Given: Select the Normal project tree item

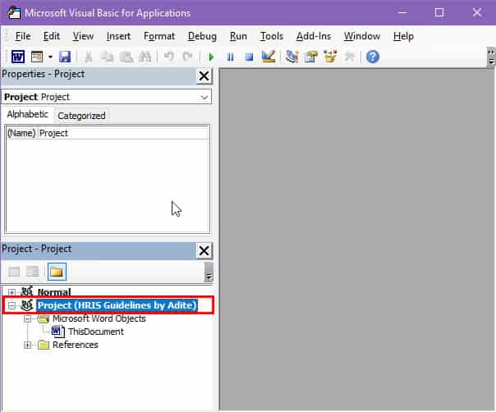Looking at the screenshot, I should click(54, 292).
